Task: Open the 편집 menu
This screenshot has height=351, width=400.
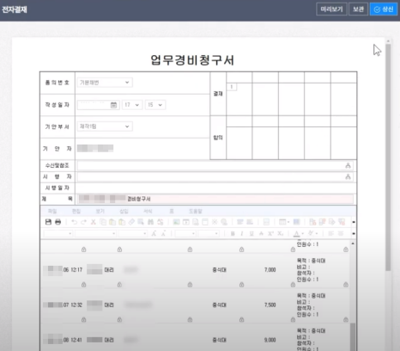Action: 76,212
